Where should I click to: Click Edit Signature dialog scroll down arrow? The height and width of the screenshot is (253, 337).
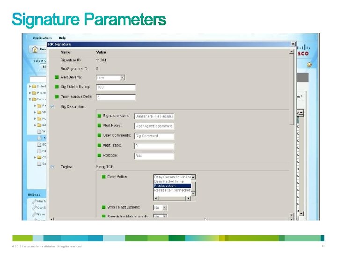pyautogui.click(x=292, y=215)
